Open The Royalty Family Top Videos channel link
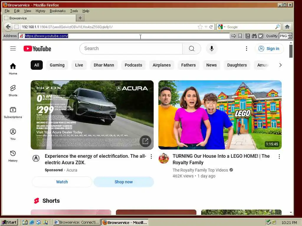The image size is (302, 226). pyautogui.click(x=200, y=170)
